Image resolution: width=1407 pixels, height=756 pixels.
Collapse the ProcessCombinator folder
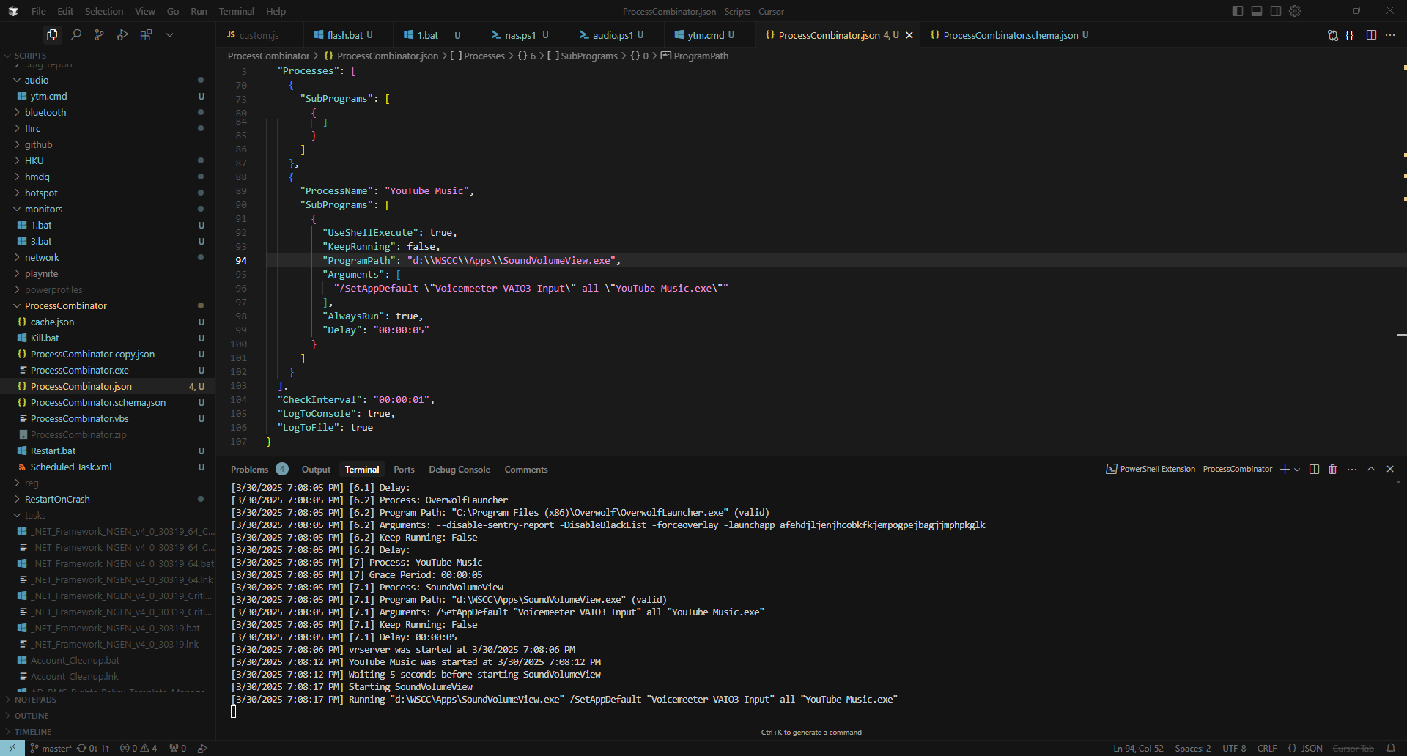[65, 305]
